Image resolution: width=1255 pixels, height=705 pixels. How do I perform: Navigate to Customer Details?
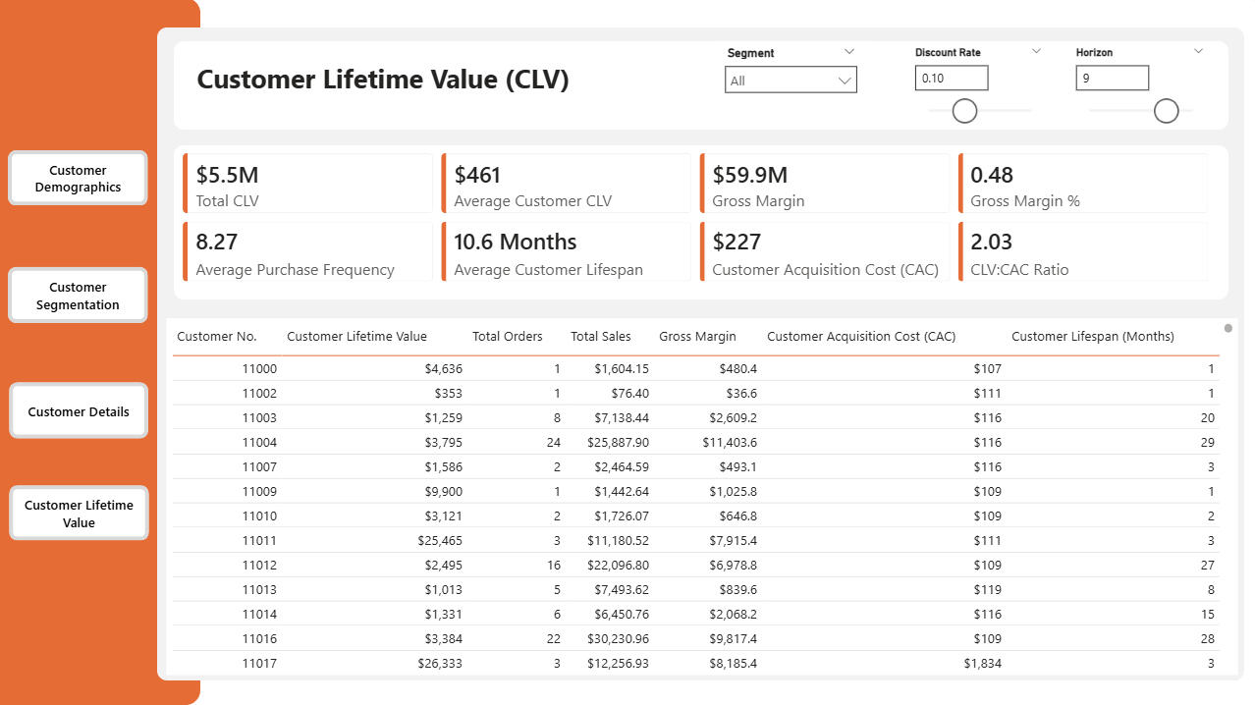[x=79, y=411]
